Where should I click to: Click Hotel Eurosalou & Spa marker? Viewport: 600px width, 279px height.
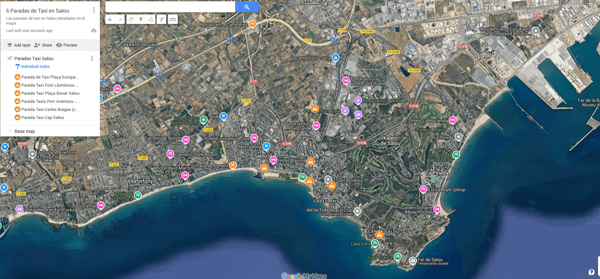(x=254, y=138)
